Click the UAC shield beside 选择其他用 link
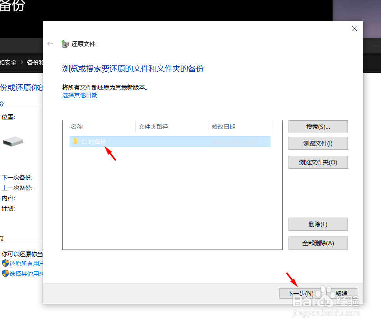The image size is (381, 326). click(x=5, y=274)
